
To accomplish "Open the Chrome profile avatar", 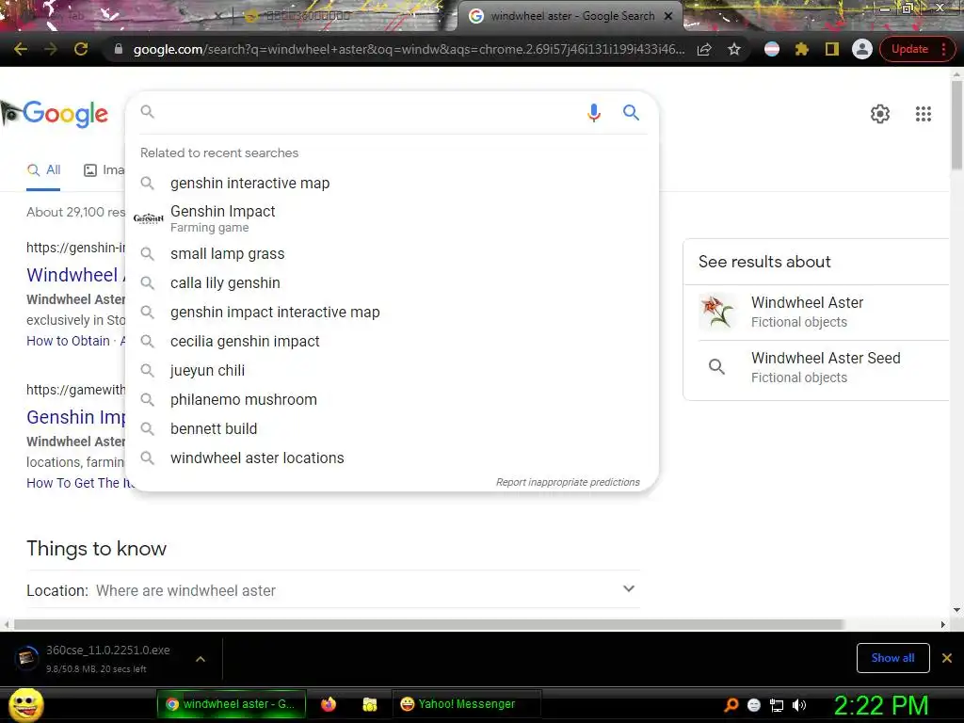I will [862, 49].
